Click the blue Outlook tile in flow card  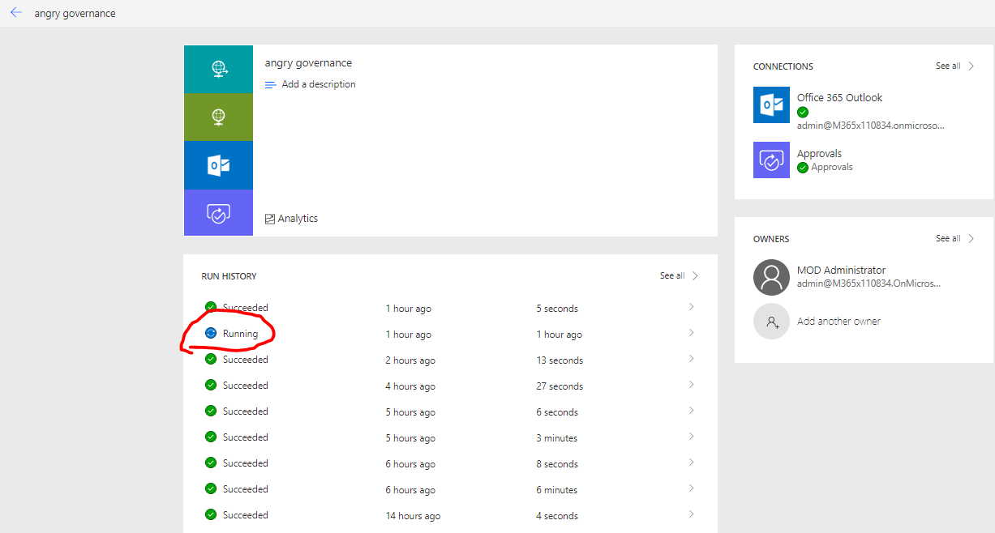coord(218,165)
